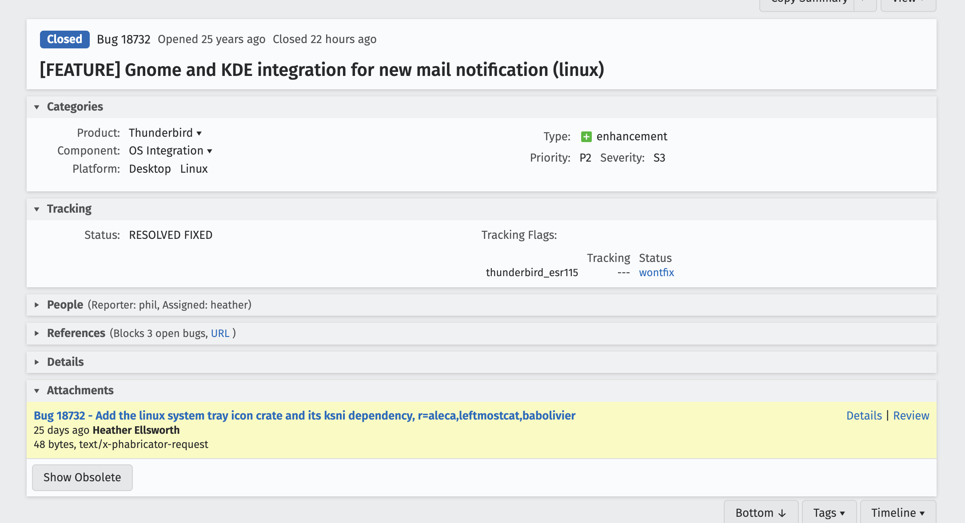This screenshot has height=523, width=965.
Task: Click the green enhancement type icon
Action: 586,137
